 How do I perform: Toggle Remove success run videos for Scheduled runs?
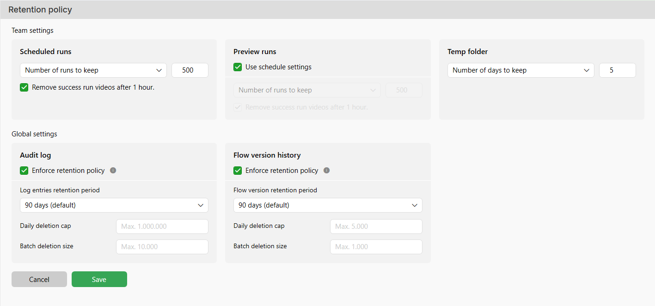click(x=24, y=87)
